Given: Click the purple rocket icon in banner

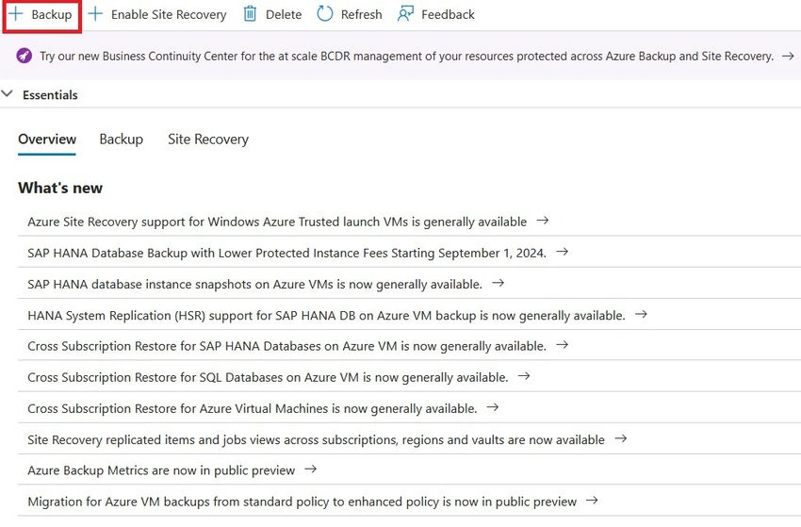Looking at the screenshot, I should (x=24, y=56).
